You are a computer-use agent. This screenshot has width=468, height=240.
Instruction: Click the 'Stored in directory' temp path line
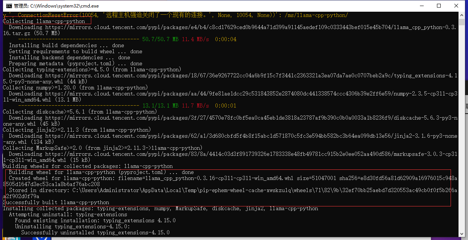[227, 190]
